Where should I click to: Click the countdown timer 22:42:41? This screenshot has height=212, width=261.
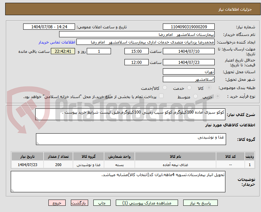click(x=63, y=51)
